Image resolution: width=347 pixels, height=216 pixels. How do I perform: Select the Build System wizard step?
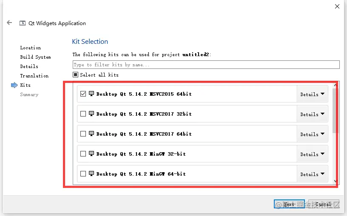click(x=35, y=57)
